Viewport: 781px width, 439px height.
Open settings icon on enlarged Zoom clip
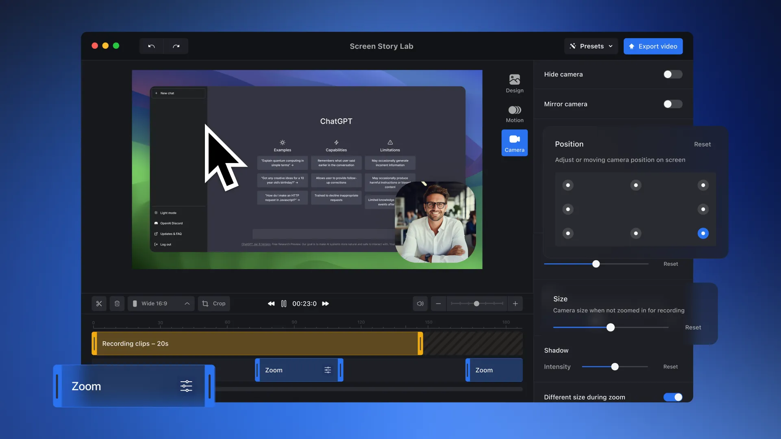pos(186,386)
